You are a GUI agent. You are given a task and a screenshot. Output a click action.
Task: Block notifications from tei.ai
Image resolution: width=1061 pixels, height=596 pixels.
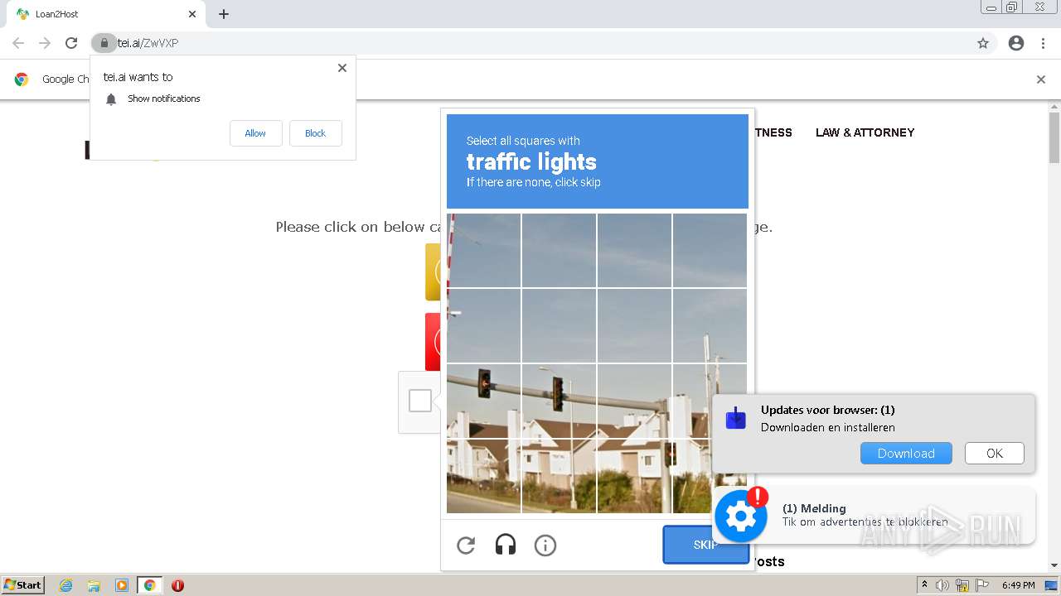click(x=315, y=133)
